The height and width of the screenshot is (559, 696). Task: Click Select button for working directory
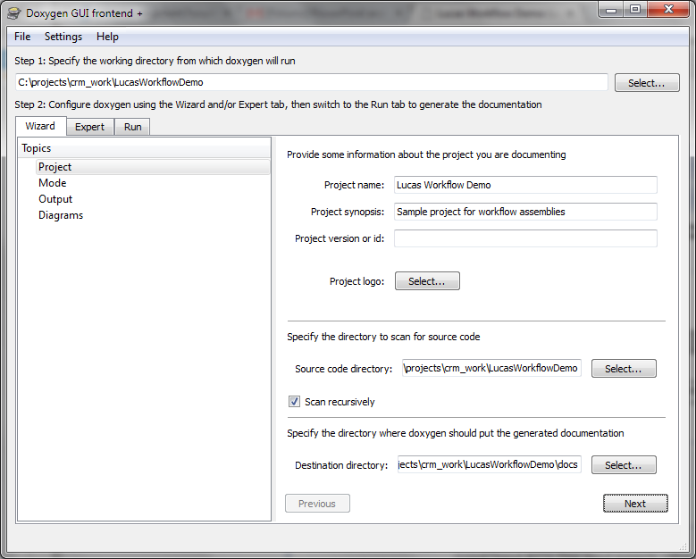click(x=647, y=83)
